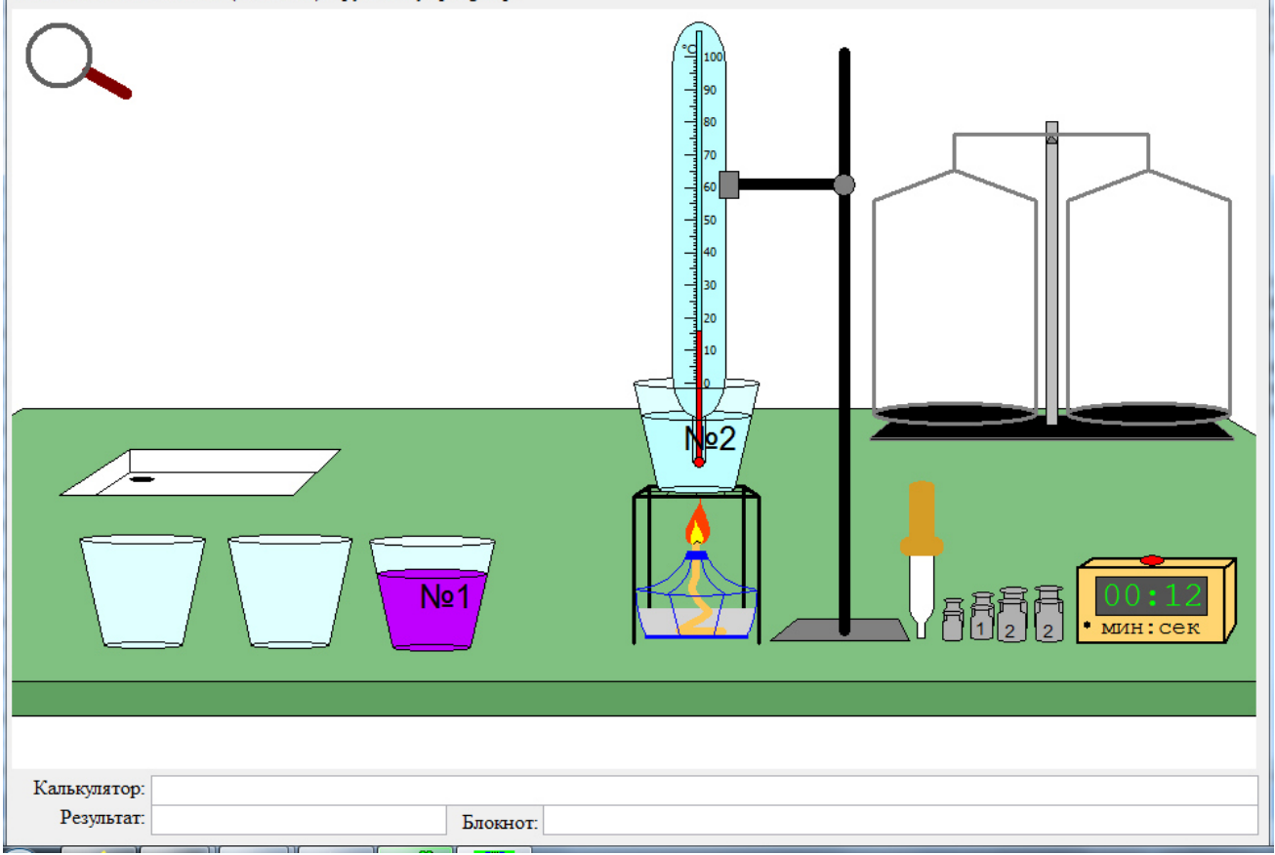Viewport: 1275px width, 855px height.
Task: Click the right pan of the balance scale
Action: (x=1148, y=414)
